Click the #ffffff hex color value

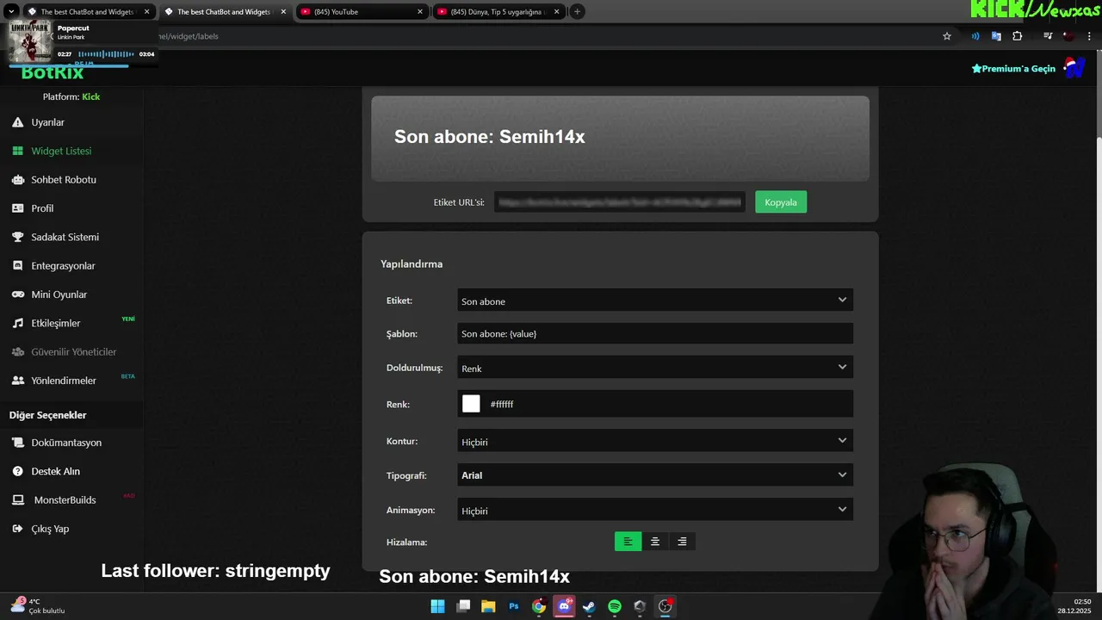click(x=502, y=404)
